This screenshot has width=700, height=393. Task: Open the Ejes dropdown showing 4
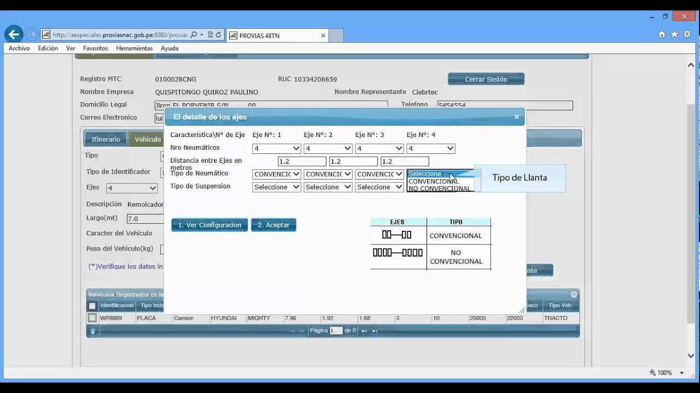pyautogui.click(x=132, y=188)
